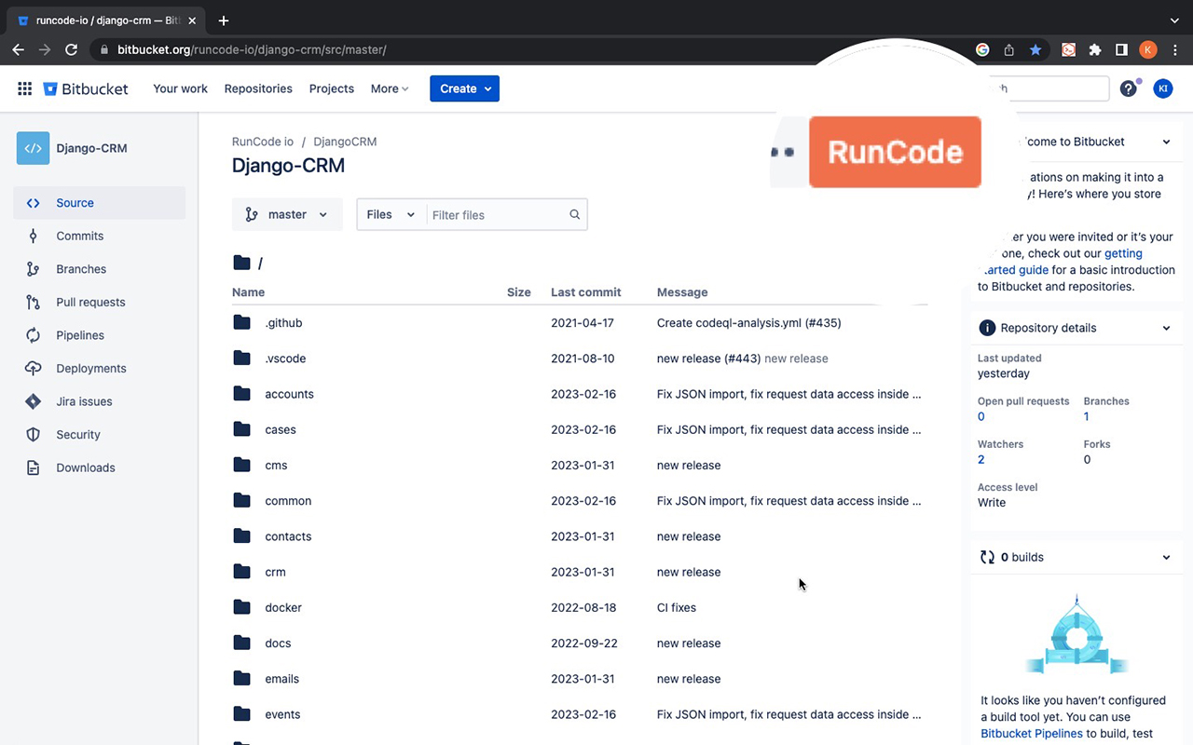Image resolution: width=1193 pixels, height=745 pixels.
Task: Open the help question mark icon
Action: [x=1128, y=88]
